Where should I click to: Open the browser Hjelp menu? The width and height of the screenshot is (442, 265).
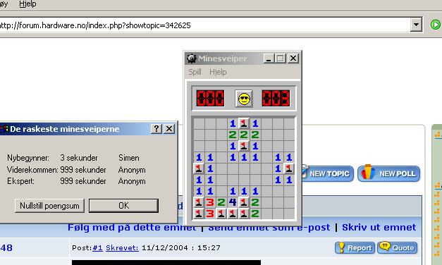tap(27, 4)
